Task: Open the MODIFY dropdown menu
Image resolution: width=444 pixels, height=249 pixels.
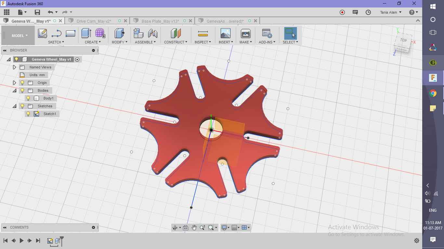Action: [x=120, y=42]
